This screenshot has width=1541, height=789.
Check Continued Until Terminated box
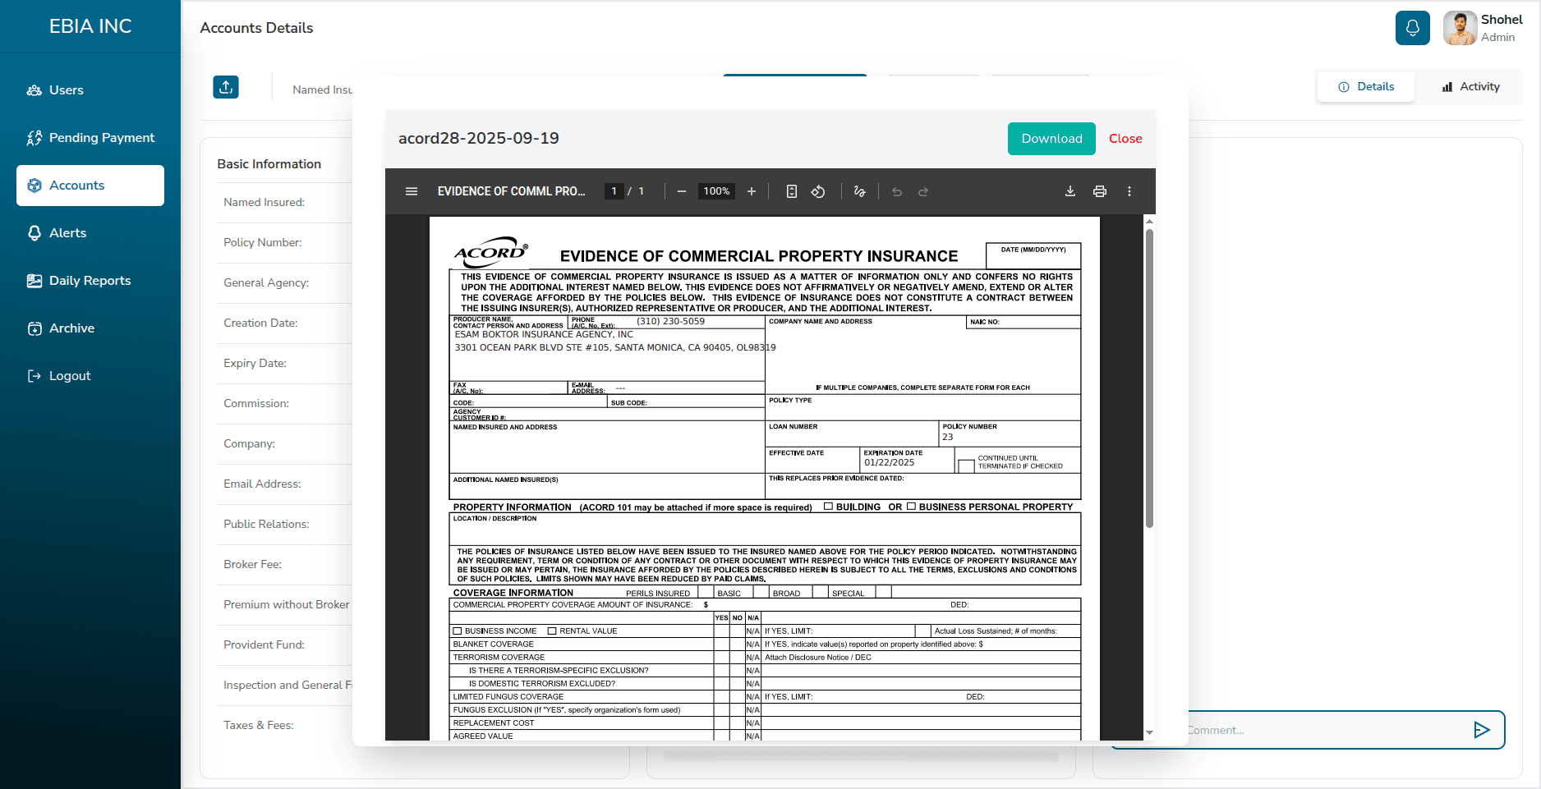point(967,466)
